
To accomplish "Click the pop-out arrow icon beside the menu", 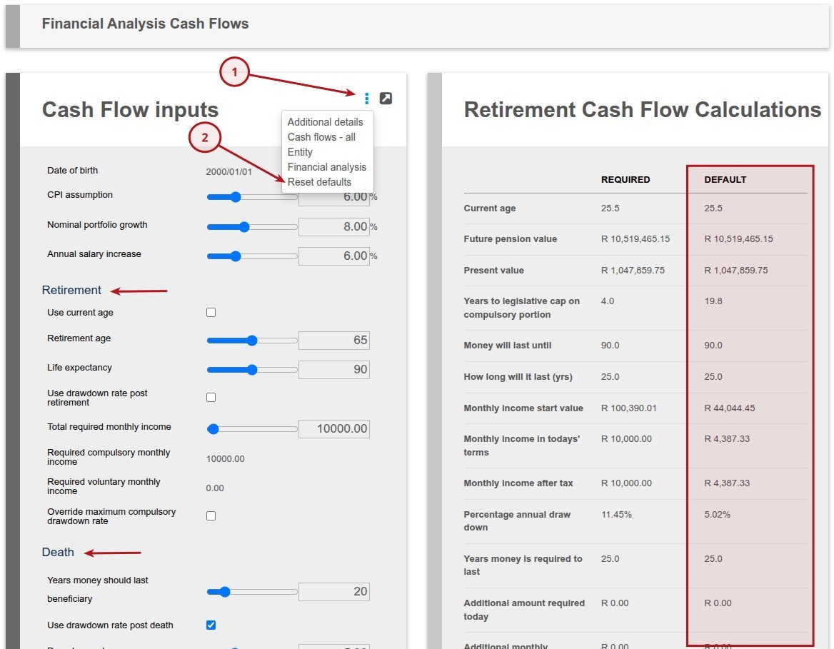I will click(386, 99).
